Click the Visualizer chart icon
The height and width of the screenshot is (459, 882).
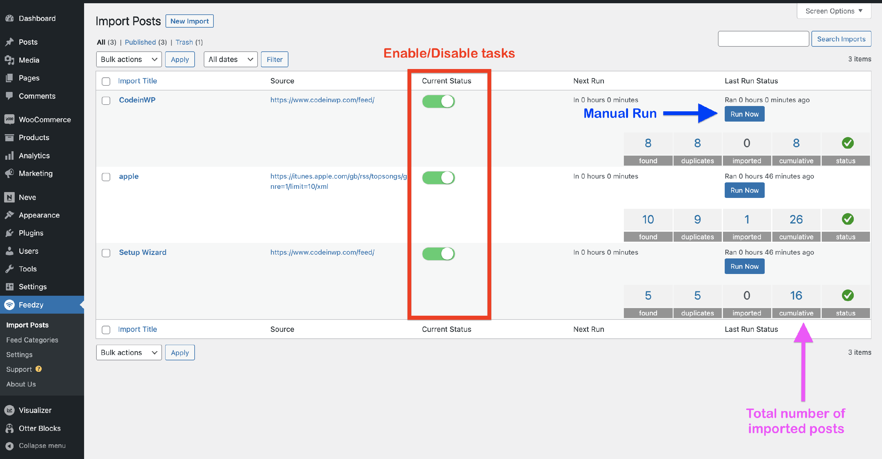(9, 410)
